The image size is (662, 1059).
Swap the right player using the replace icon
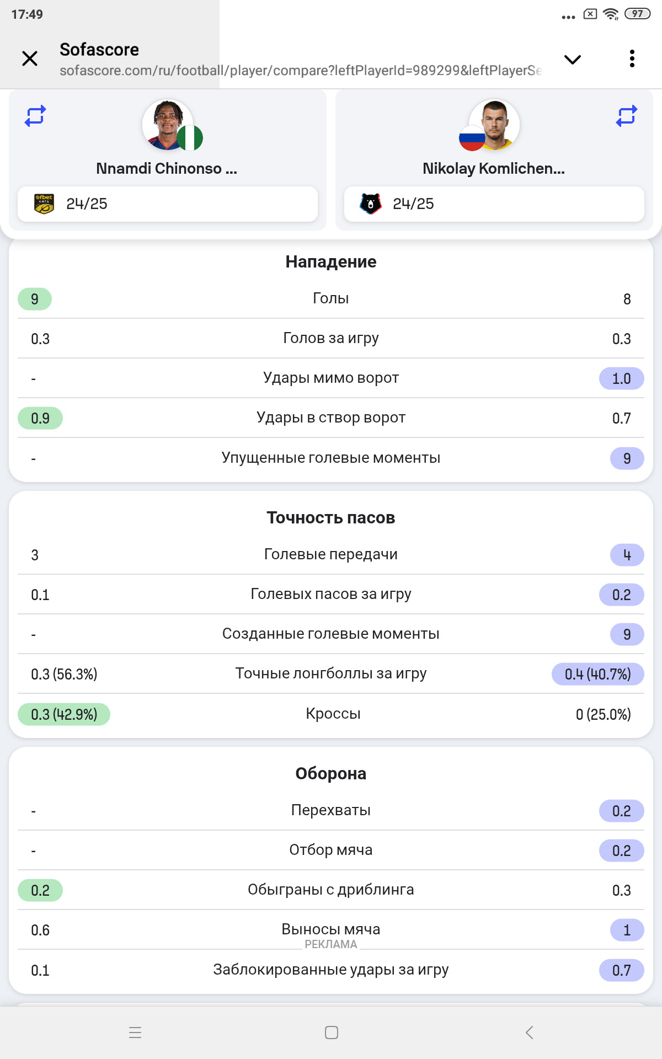[627, 116]
